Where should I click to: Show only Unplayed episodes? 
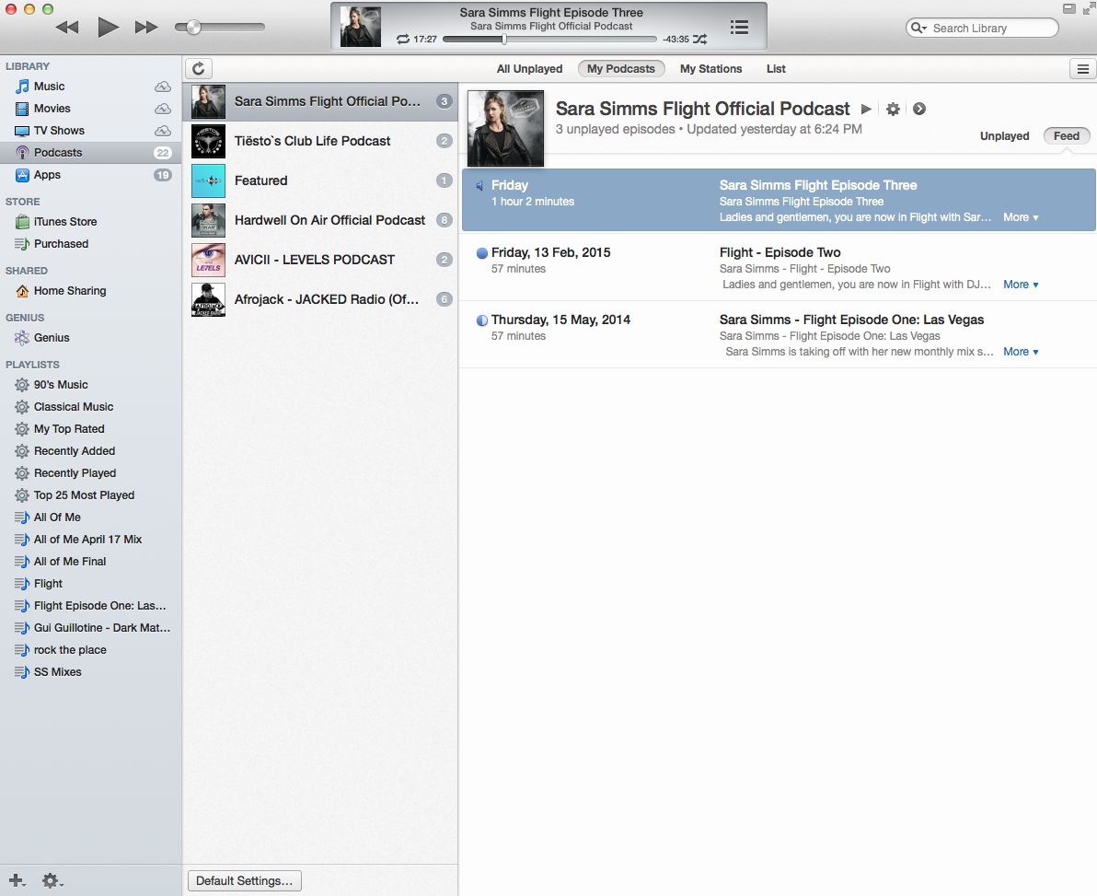point(1004,135)
